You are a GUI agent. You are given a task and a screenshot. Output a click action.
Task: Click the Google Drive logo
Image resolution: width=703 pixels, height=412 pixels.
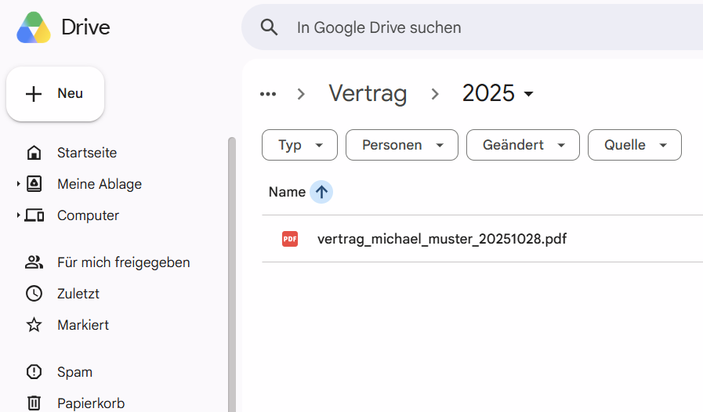[34, 27]
